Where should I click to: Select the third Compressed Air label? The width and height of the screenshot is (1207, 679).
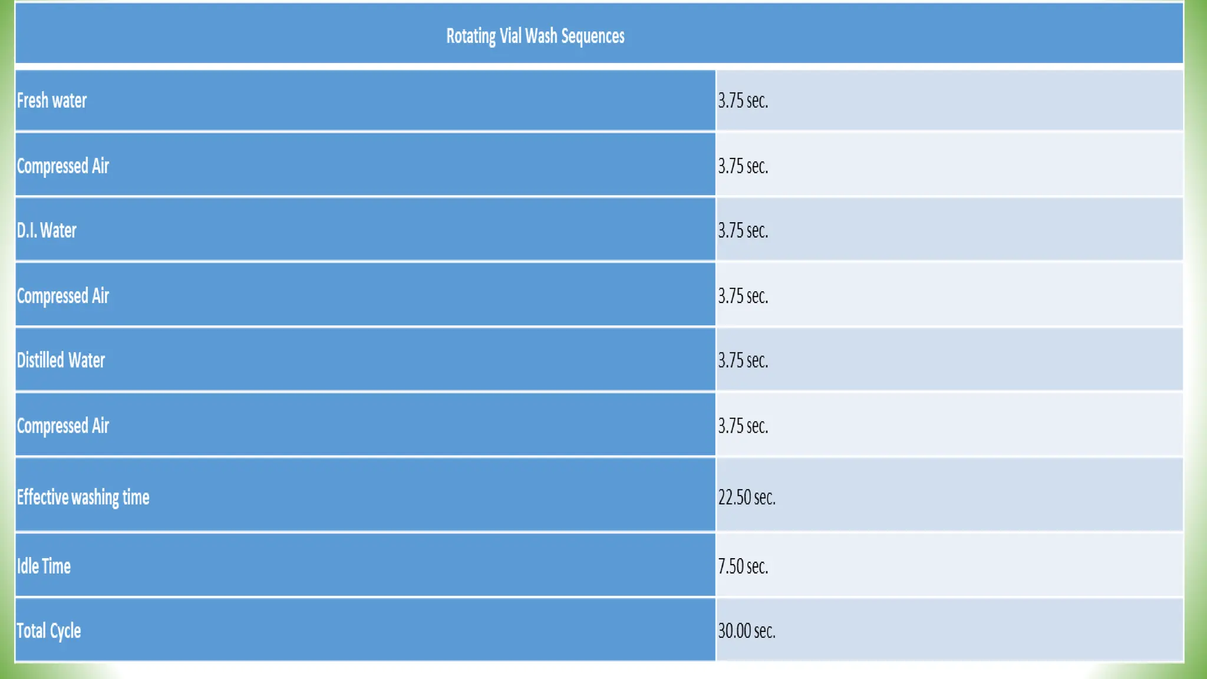click(62, 426)
